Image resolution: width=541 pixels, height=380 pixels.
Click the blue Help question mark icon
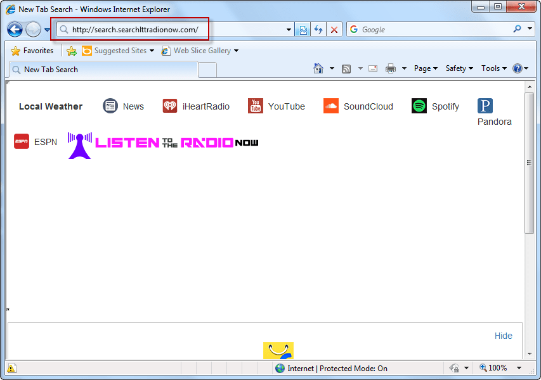tap(517, 68)
